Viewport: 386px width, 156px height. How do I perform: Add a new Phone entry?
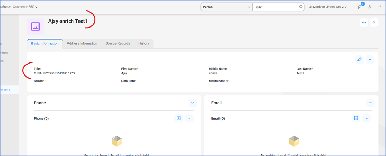coord(179,118)
